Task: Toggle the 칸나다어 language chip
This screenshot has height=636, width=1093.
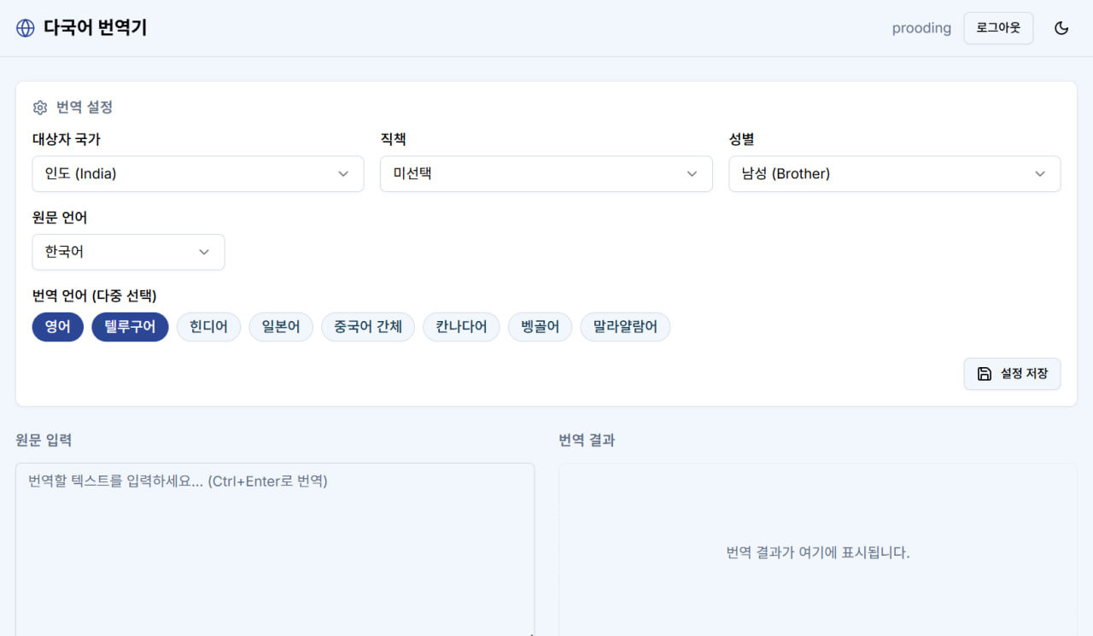Action: 461,327
